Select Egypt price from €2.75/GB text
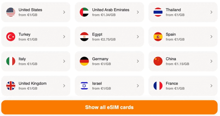The height and width of the screenshot is (116, 220). (104, 39)
